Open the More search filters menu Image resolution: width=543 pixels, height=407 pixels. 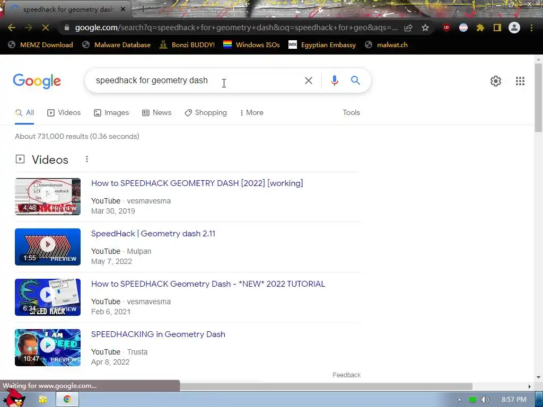point(252,113)
